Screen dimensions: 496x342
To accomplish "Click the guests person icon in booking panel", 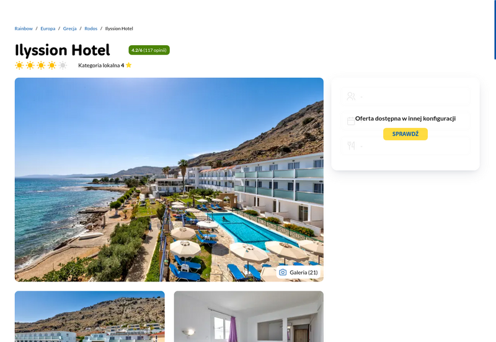I will (351, 96).
